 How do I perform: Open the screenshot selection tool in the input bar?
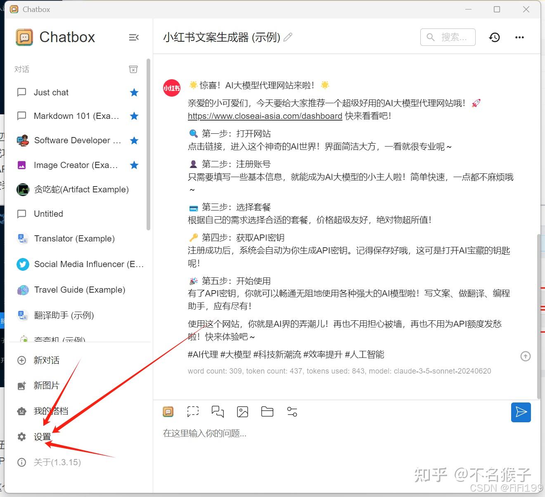click(x=193, y=412)
